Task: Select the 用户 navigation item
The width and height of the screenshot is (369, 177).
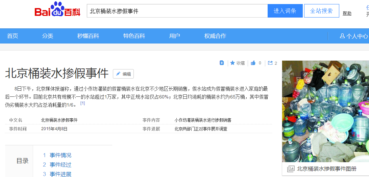Action: (x=175, y=36)
